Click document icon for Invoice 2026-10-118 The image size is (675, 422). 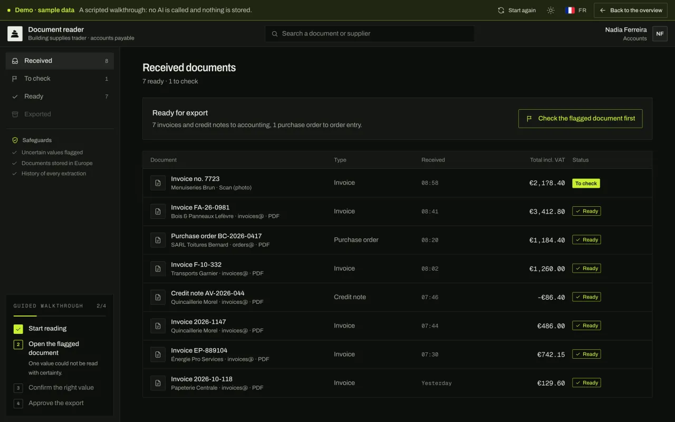point(158,383)
